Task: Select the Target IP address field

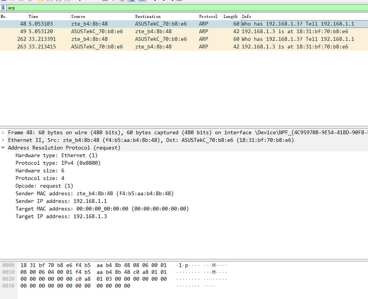Action: coord(61,216)
